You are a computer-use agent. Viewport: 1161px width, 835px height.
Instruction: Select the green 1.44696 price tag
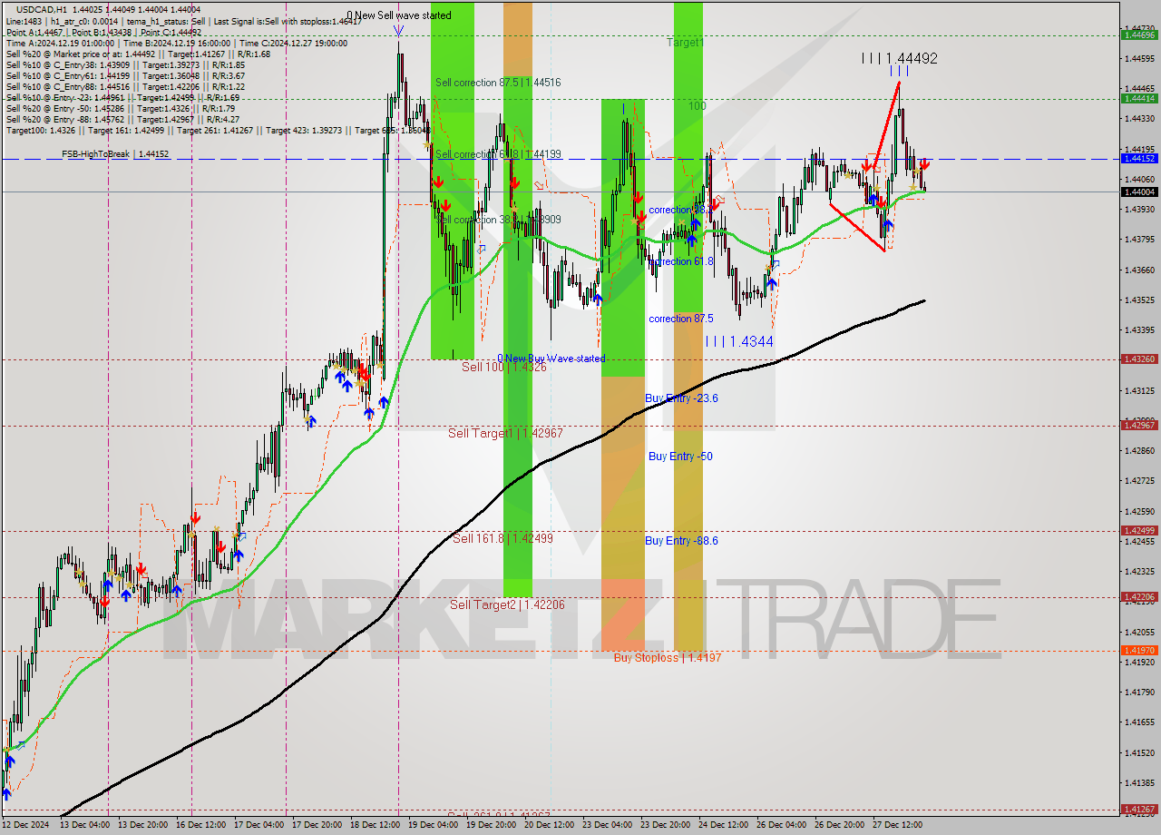1138,34
